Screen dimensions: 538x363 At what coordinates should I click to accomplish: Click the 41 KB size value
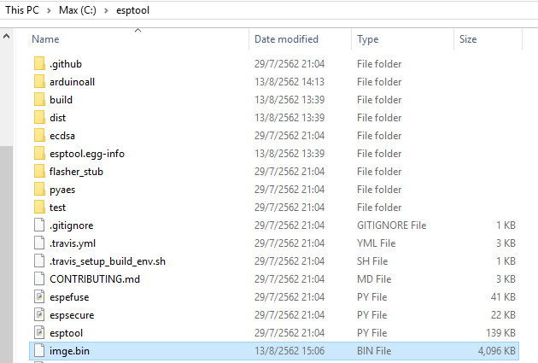(x=503, y=296)
